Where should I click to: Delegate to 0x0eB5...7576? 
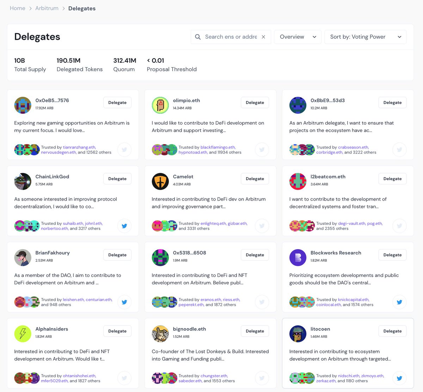pyautogui.click(x=117, y=102)
